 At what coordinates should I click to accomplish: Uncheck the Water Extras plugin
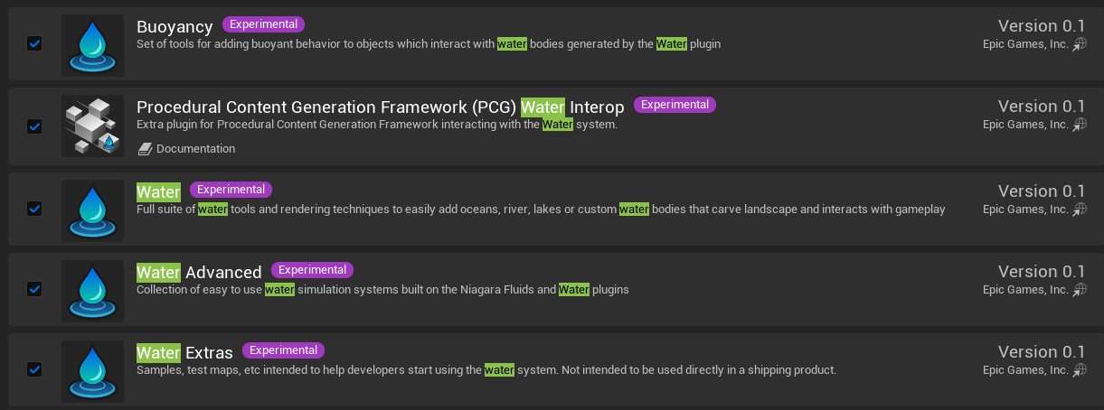(x=34, y=369)
